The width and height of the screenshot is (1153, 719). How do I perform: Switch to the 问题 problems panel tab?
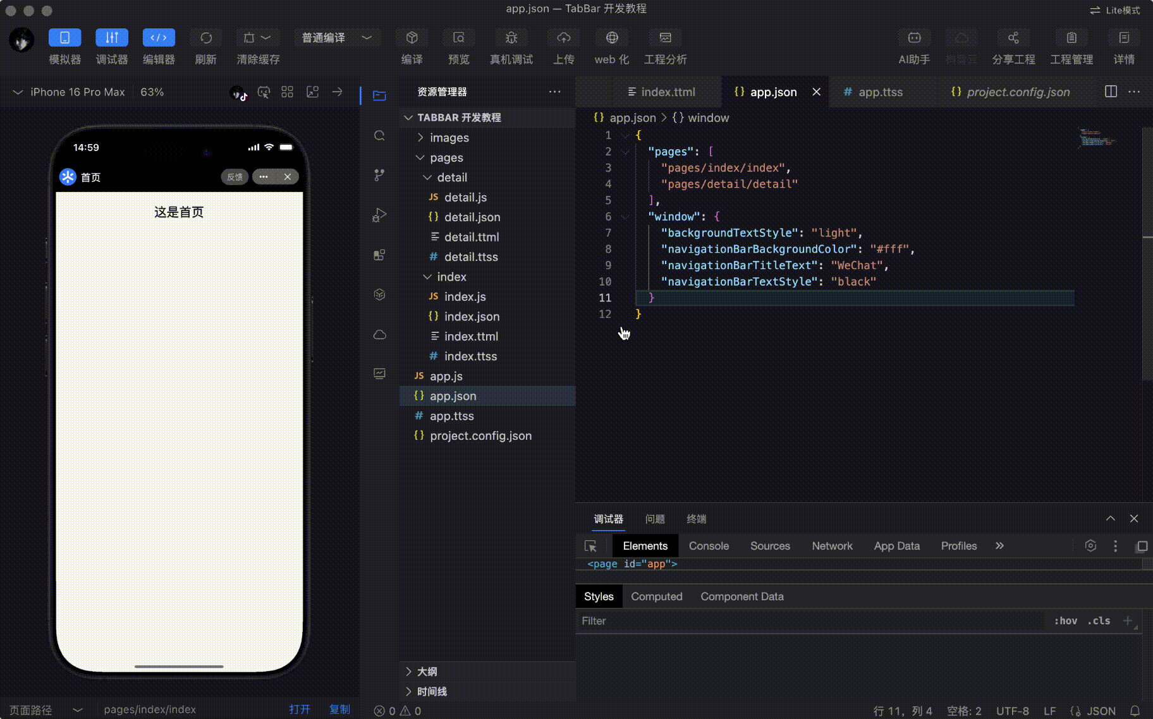pos(655,519)
